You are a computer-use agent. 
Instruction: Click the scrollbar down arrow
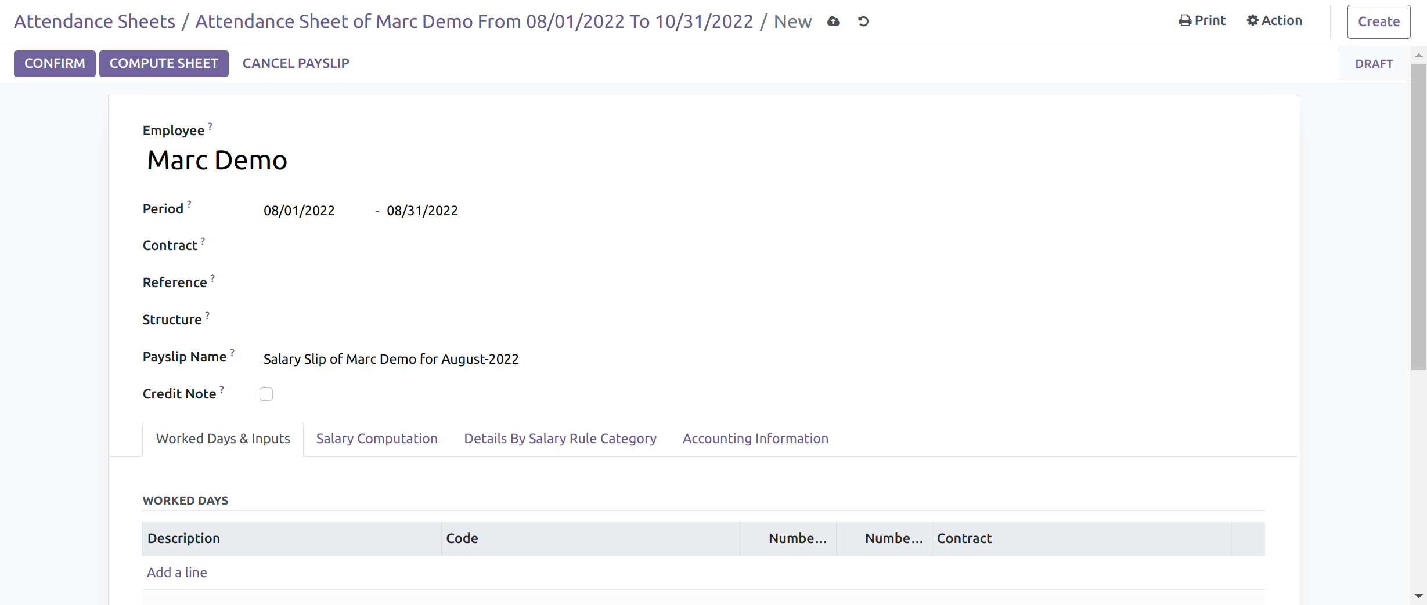1418,596
